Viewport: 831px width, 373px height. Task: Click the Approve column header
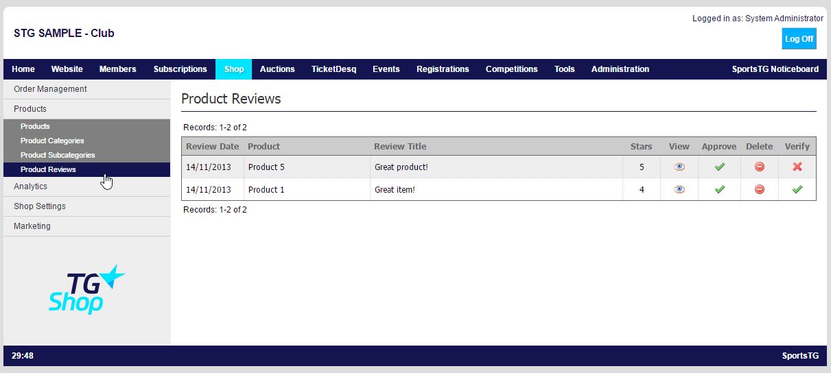tap(719, 147)
